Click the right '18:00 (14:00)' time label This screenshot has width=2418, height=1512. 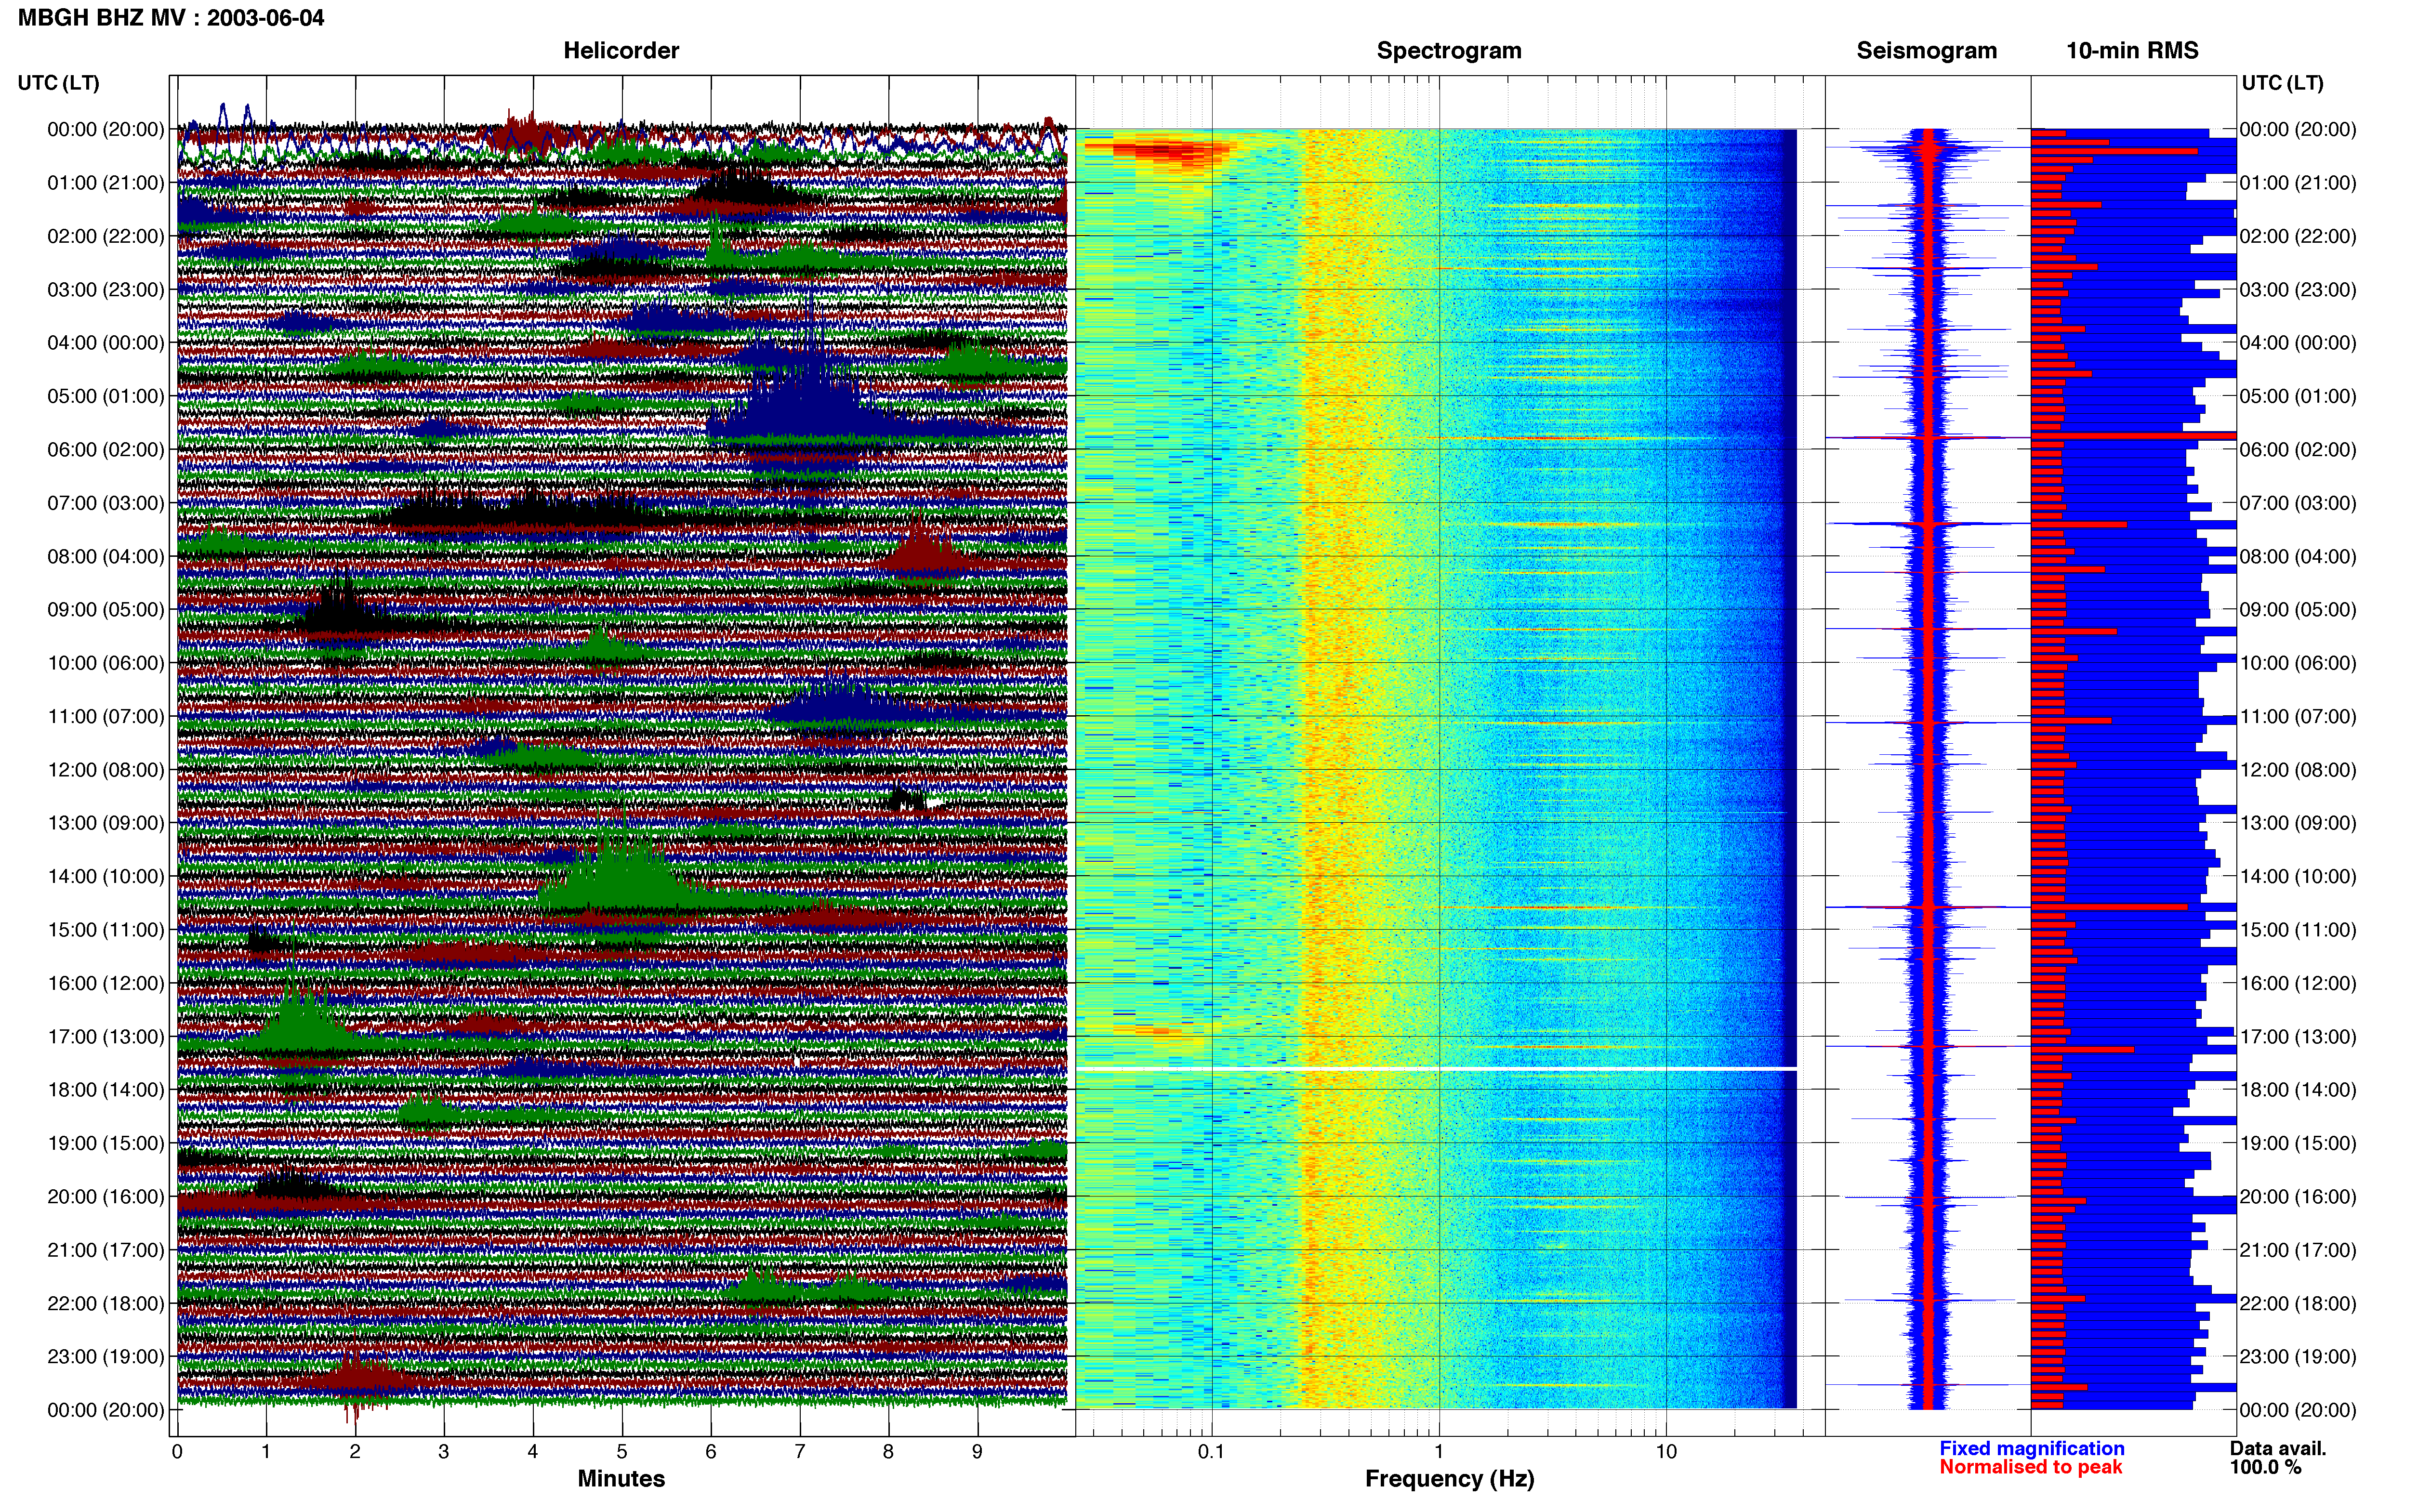2298,1090
